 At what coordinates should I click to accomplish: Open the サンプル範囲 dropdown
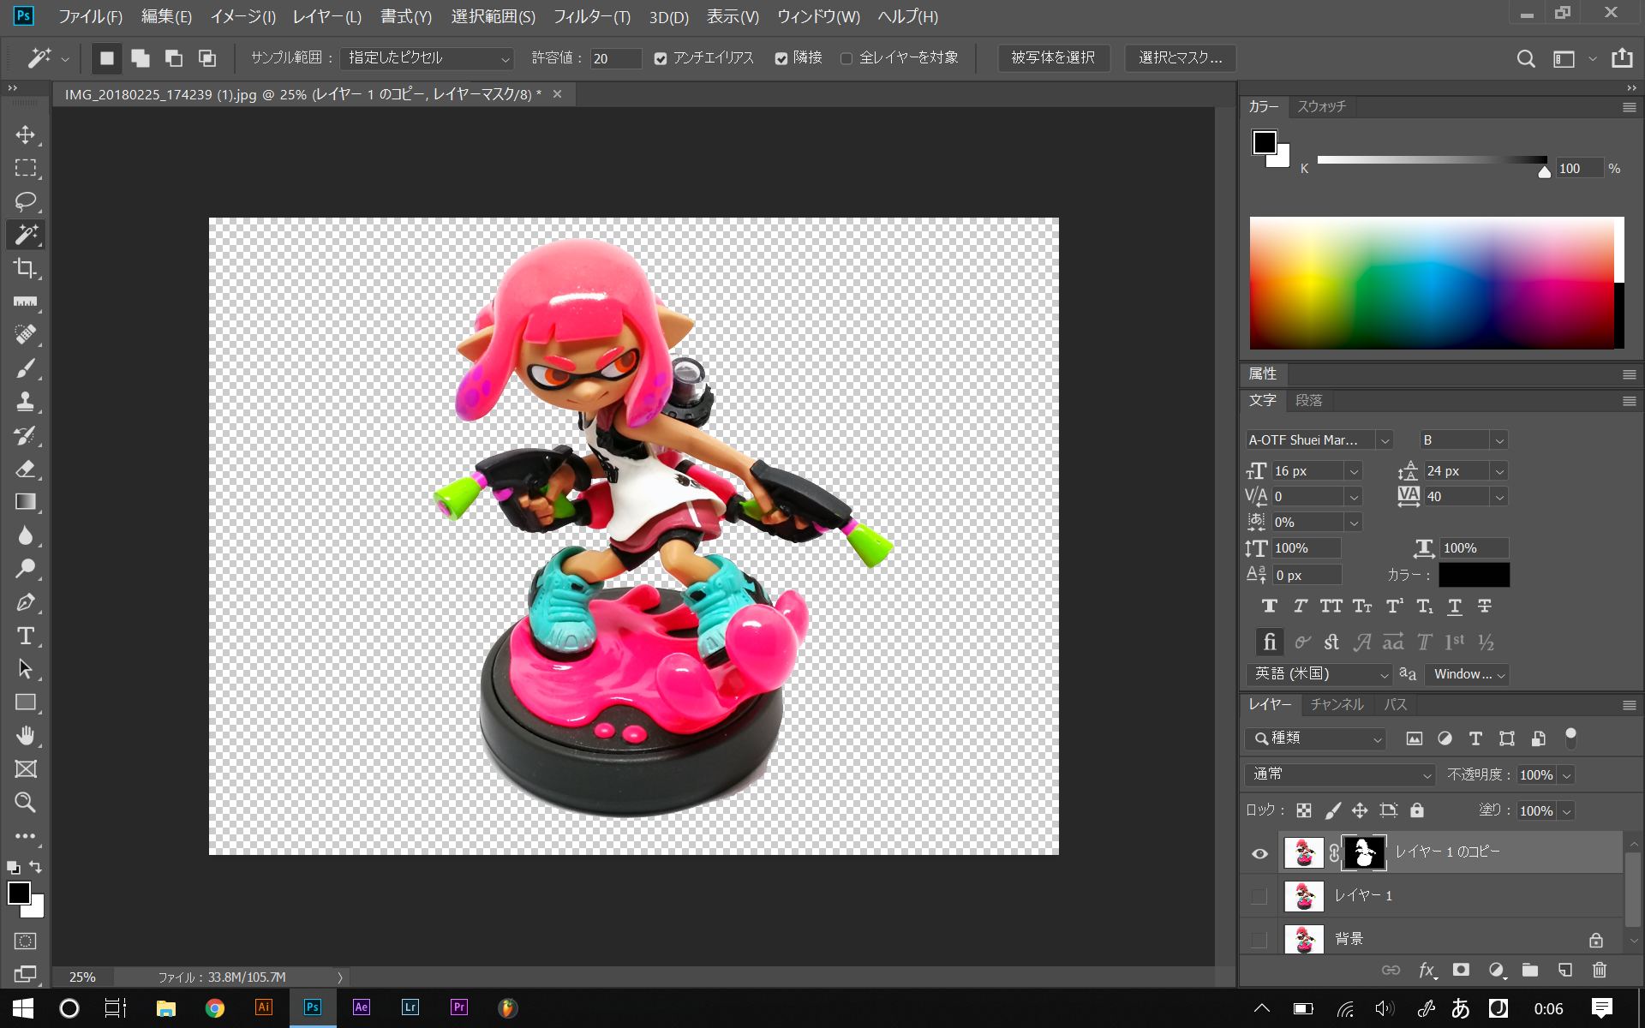coord(428,58)
